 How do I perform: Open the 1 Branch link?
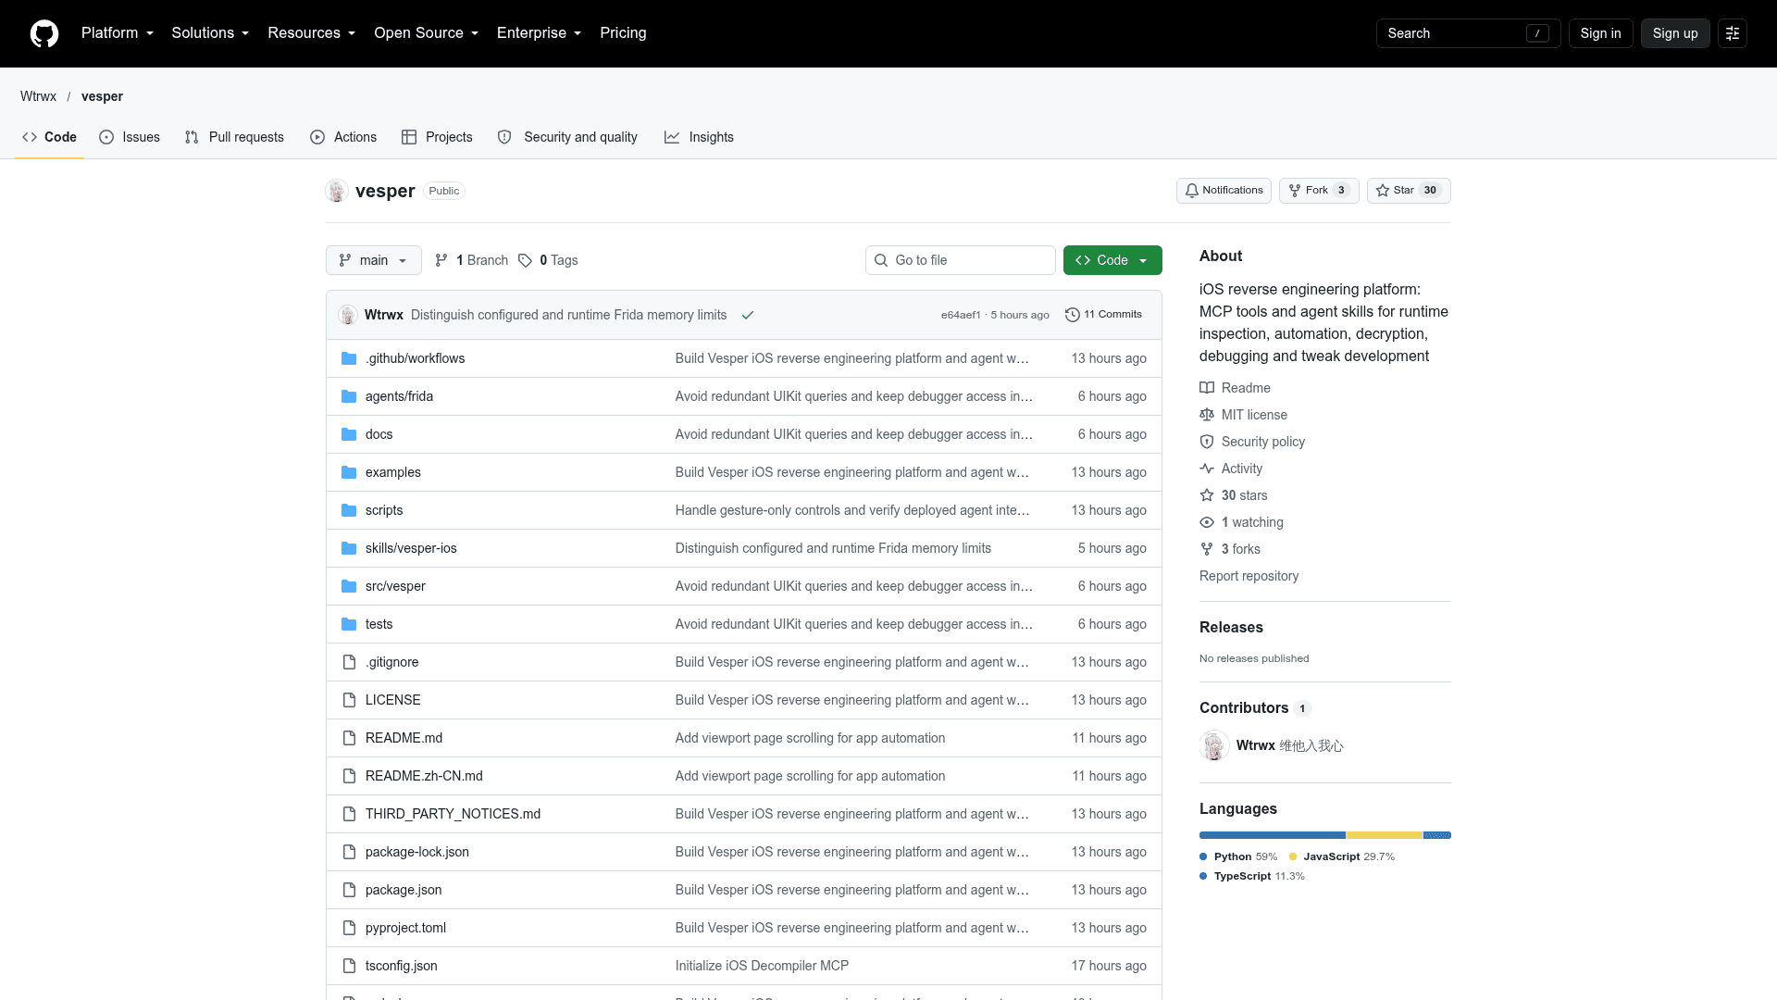point(472,260)
